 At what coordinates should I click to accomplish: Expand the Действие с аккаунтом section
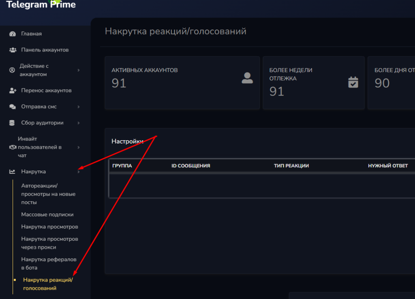click(x=79, y=70)
